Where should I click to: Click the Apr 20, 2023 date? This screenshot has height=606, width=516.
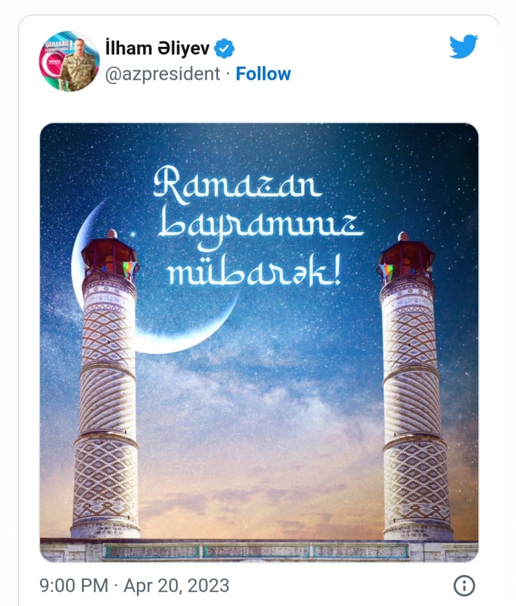(x=177, y=585)
